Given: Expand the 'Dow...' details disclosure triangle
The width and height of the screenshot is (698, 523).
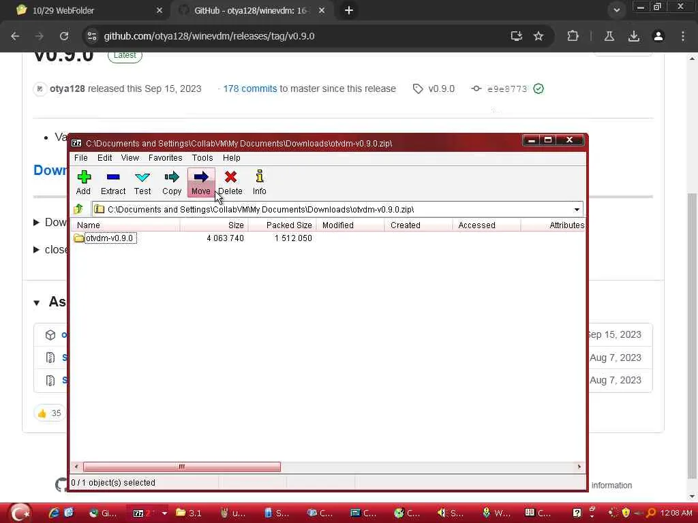Looking at the screenshot, I should pyautogui.click(x=37, y=223).
